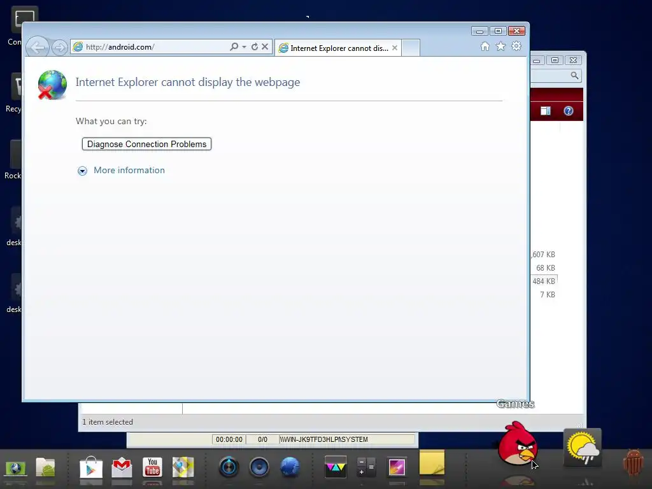
Task: Click the search magnifier in address bar
Action: [234, 46]
